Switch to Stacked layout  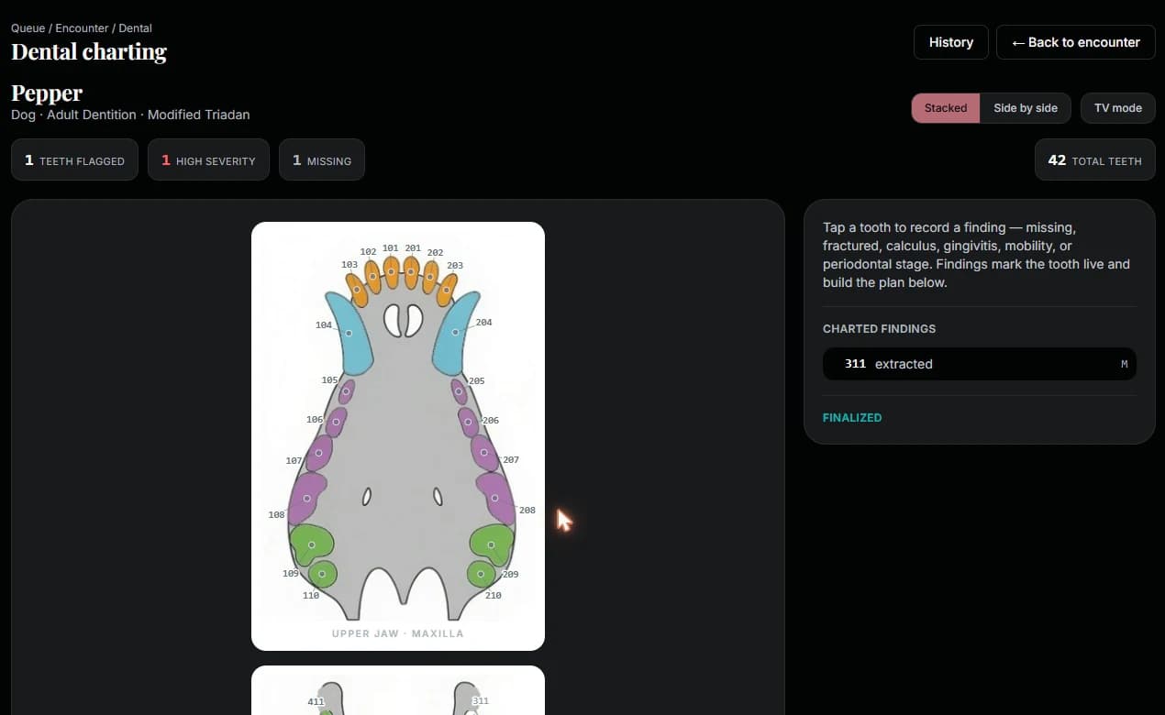[946, 108]
